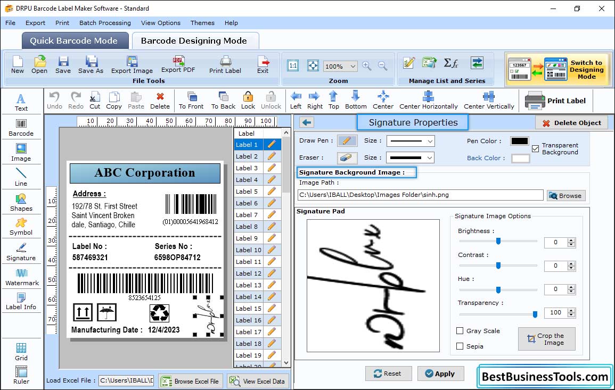The height and width of the screenshot is (390, 615).
Task: Export label as image
Action: click(x=132, y=65)
